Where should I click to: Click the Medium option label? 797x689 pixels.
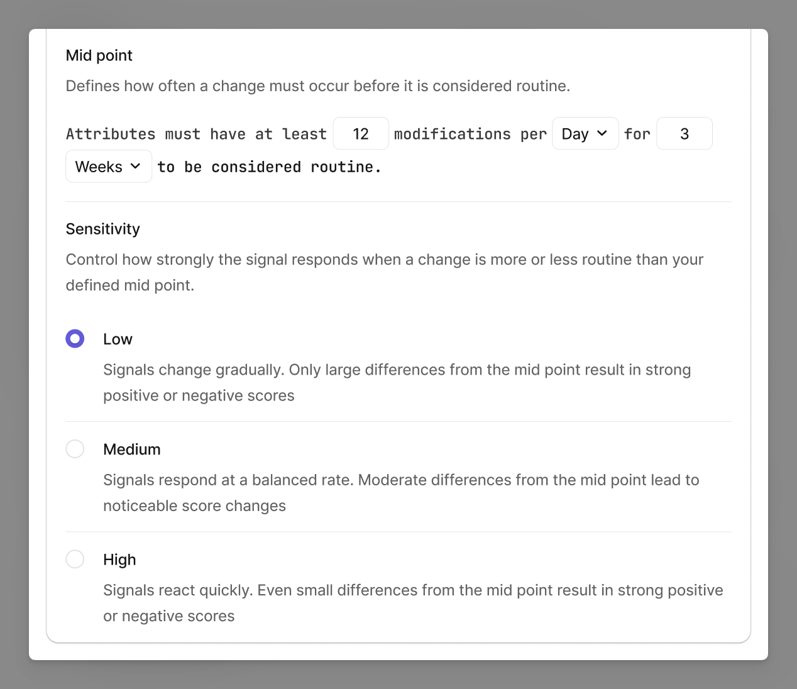132,449
